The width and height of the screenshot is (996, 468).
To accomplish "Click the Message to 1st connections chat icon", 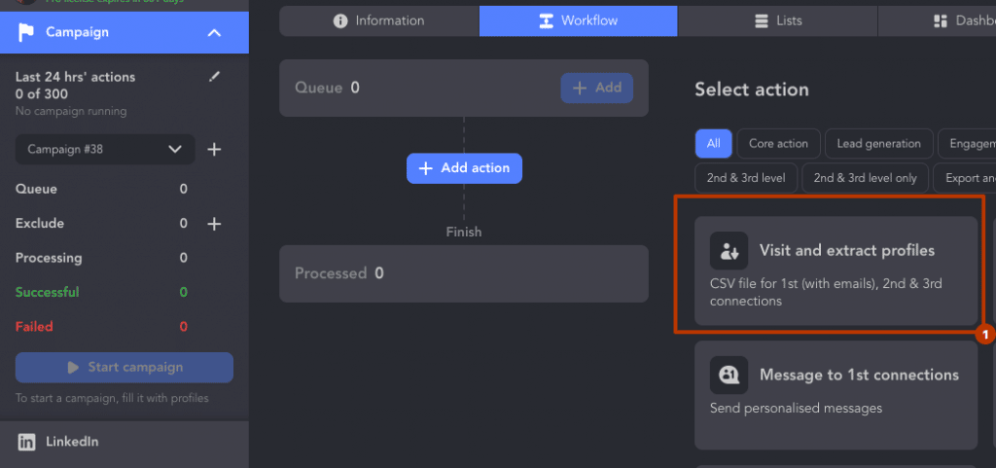I will click(x=729, y=376).
